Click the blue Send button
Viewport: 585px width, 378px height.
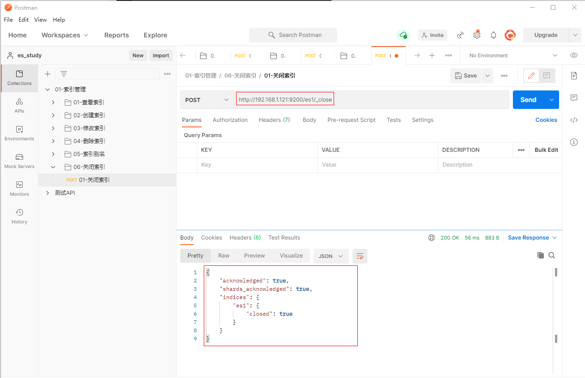[528, 100]
